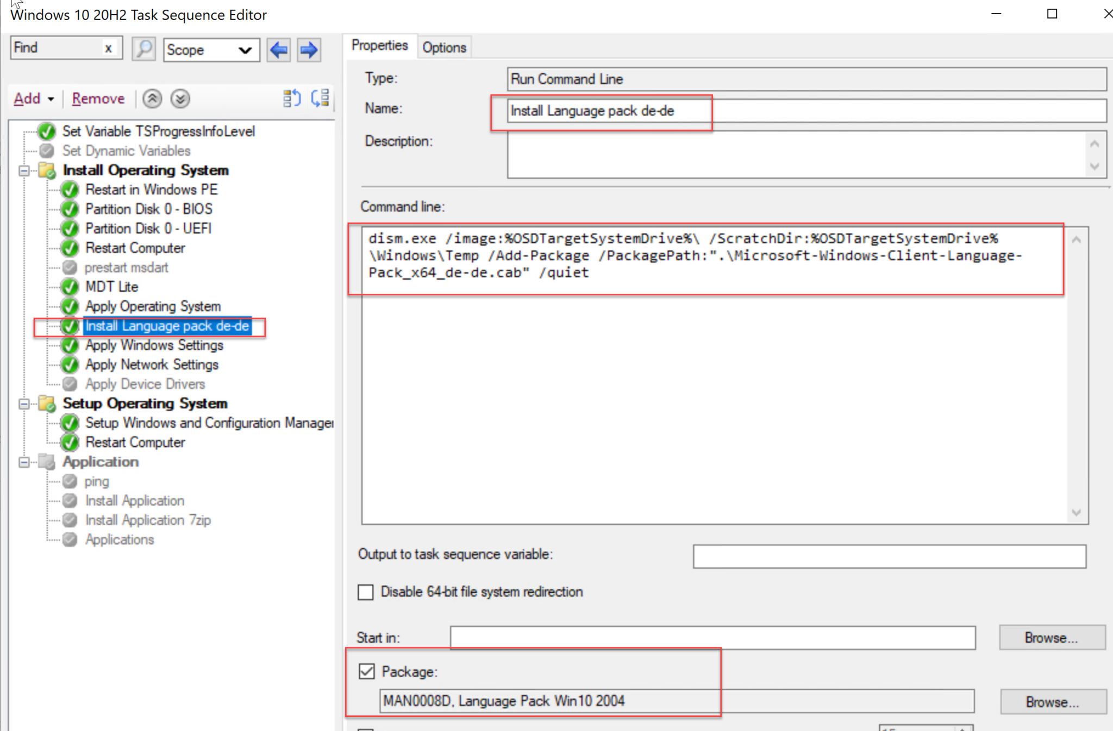This screenshot has height=731, width=1113.
Task: Click Remove to delete the step
Action: click(98, 99)
